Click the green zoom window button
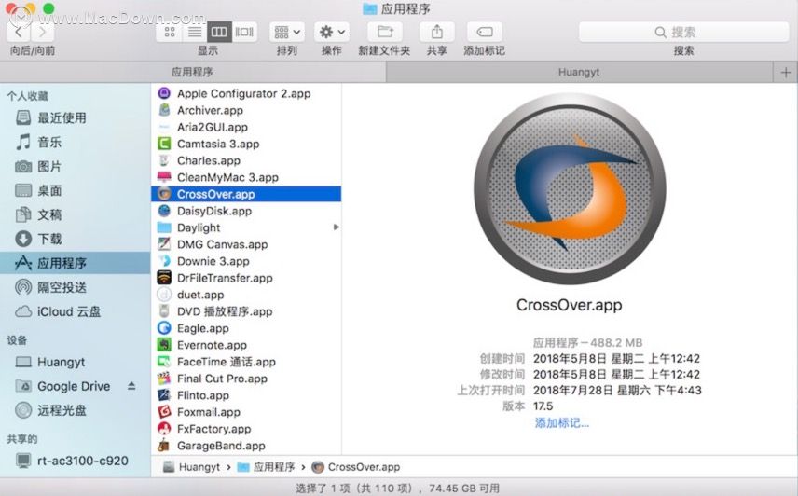This screenshot has width=798, height=496. click(x=48, y=8)
